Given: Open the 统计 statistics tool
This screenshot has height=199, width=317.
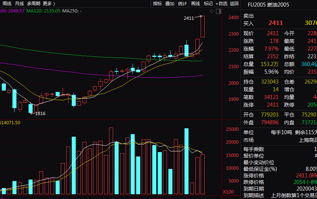Looking at the screenshot, I should tap(183, 4).
